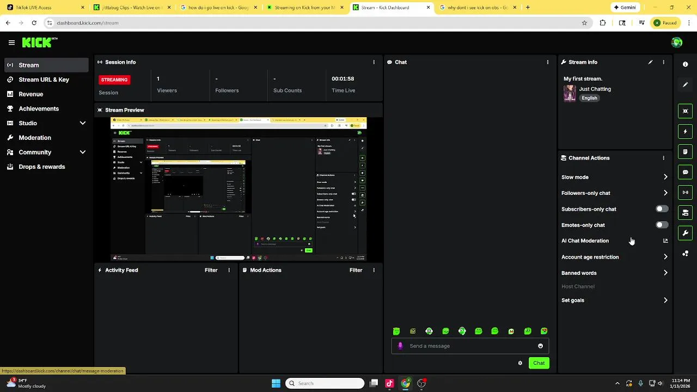Open the hamburger menu next to the Kick logo
Screen dimensions: 697x392
(11, 42)
